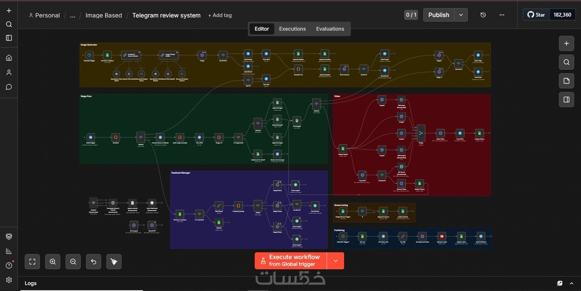Image resolution: width=581 pixels, height=291 pixels.
Task: Tidy up the workflow with broom icon
Action: [x=114, y=262]
